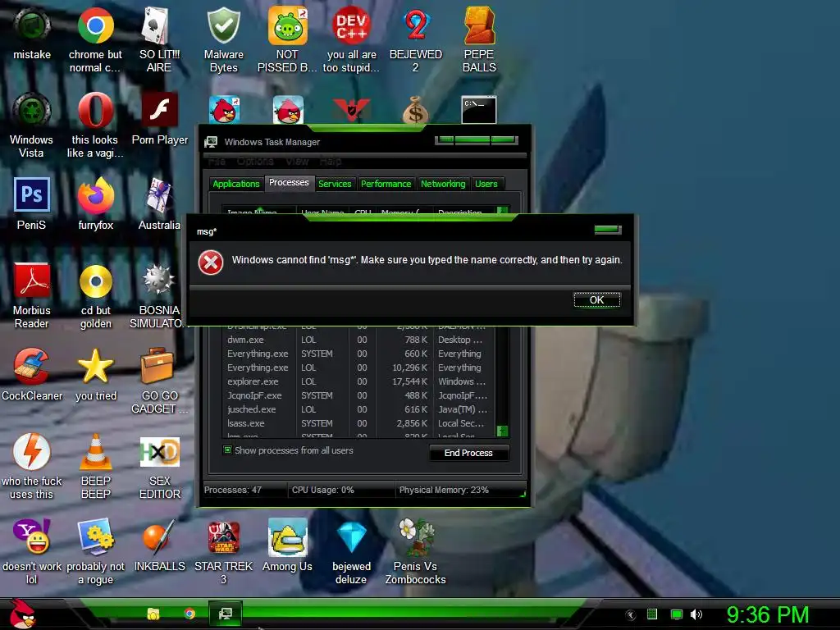Select the lsass.exe process row

358,423
